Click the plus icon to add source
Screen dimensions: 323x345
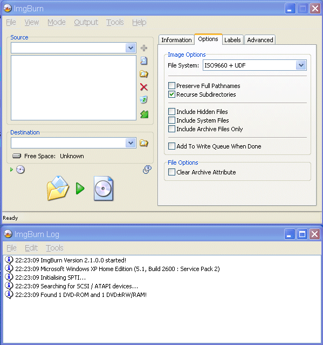click(144, 48)
